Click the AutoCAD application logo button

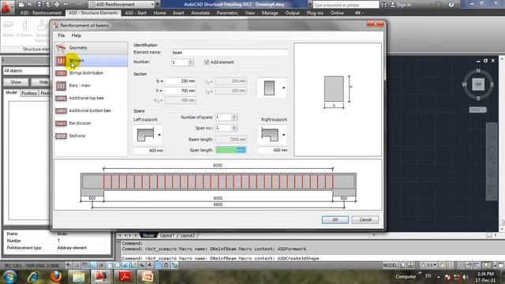(6, 6)
